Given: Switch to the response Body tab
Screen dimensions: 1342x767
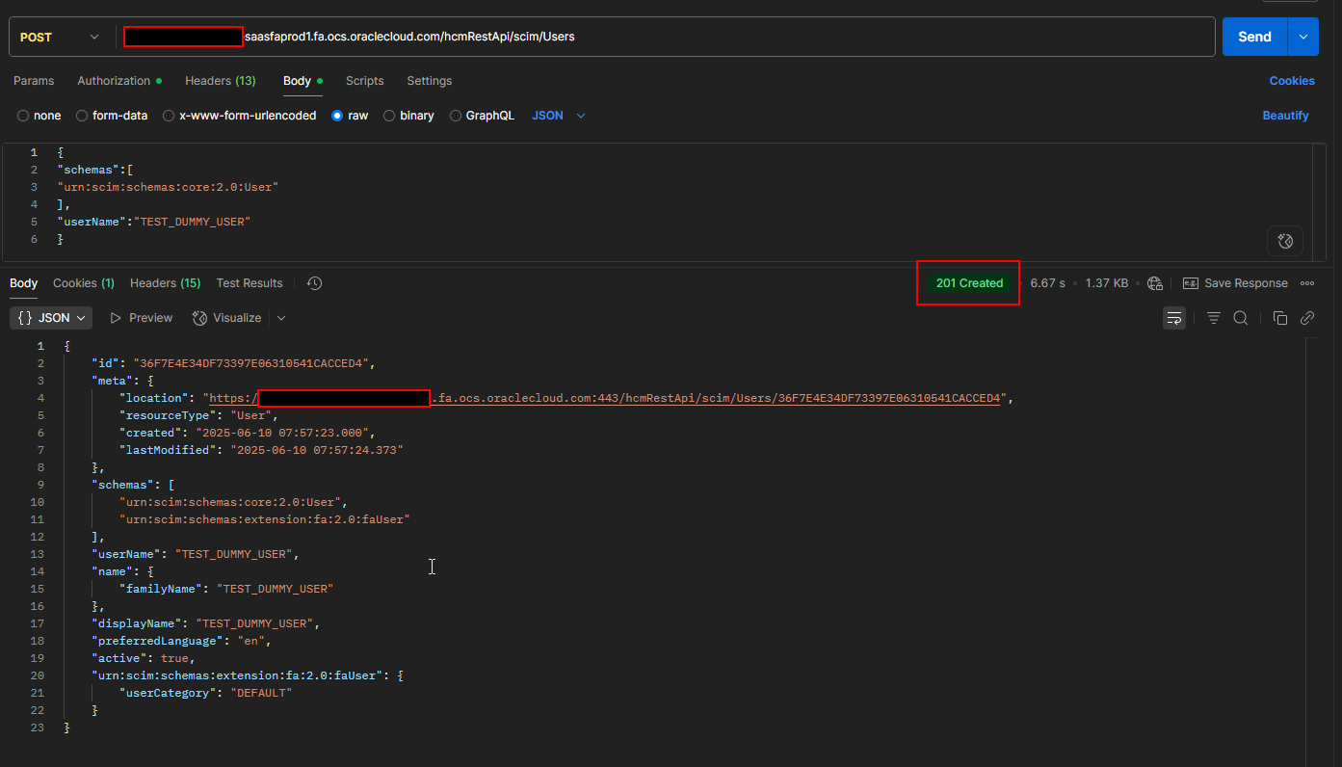Looking at the screenshot, I should (24, 283).
